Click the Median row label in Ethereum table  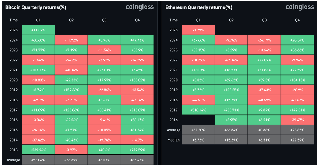coord(173,140)
